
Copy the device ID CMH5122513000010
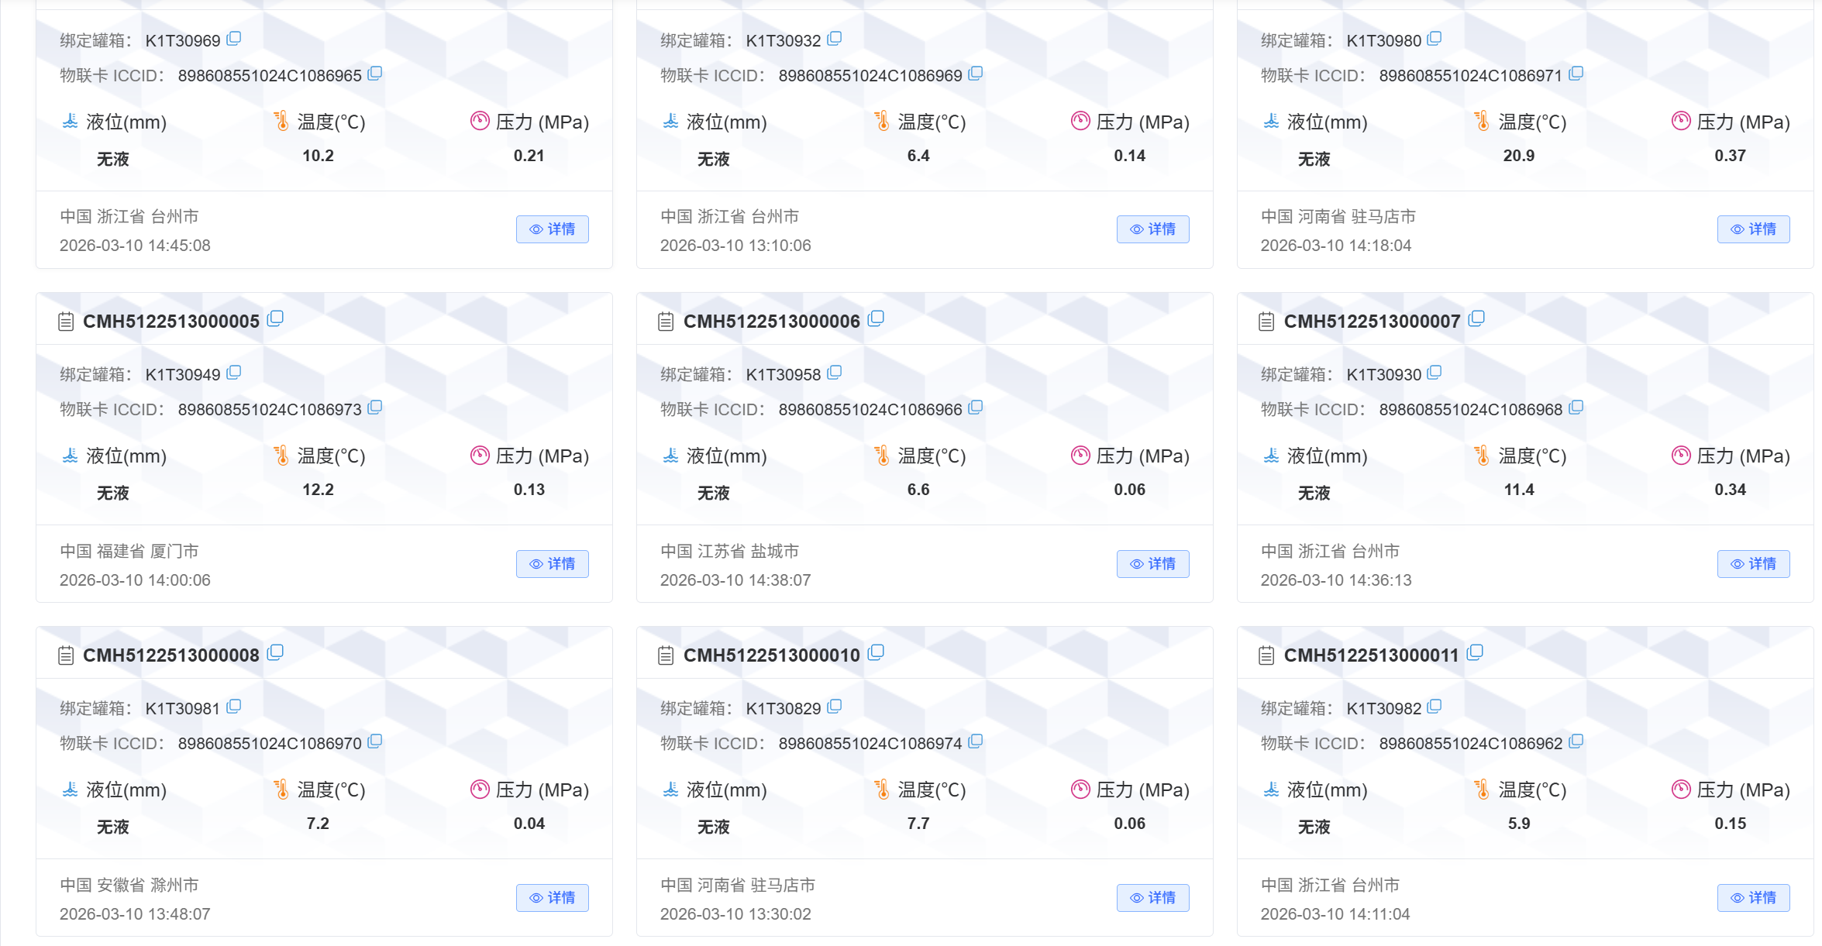pyautogui.click(x=876, y=652)
